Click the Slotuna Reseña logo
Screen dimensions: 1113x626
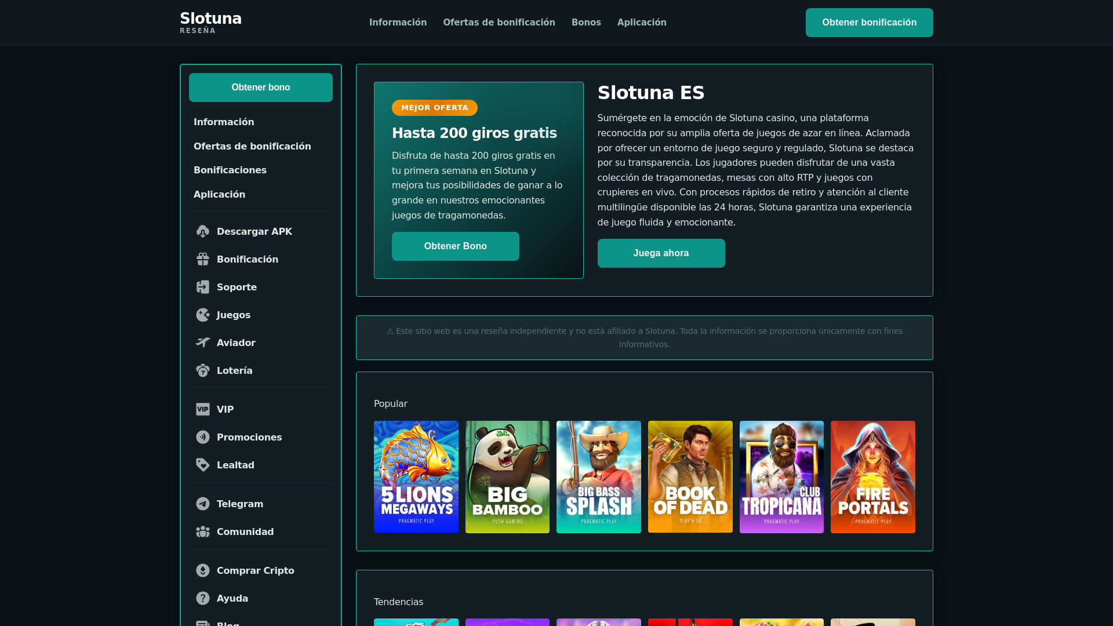click(x=210, y=23)
